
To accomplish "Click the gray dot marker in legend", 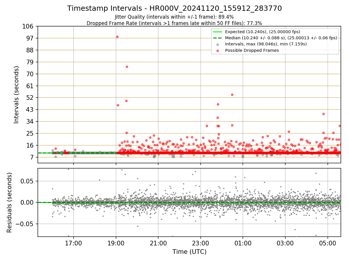I will [x=218, y=44].
